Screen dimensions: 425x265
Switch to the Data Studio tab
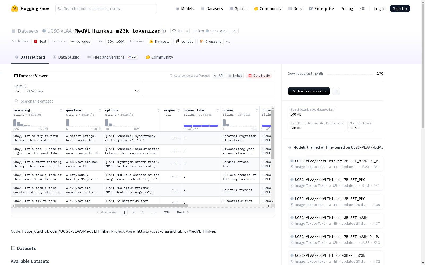coord(66,57)
